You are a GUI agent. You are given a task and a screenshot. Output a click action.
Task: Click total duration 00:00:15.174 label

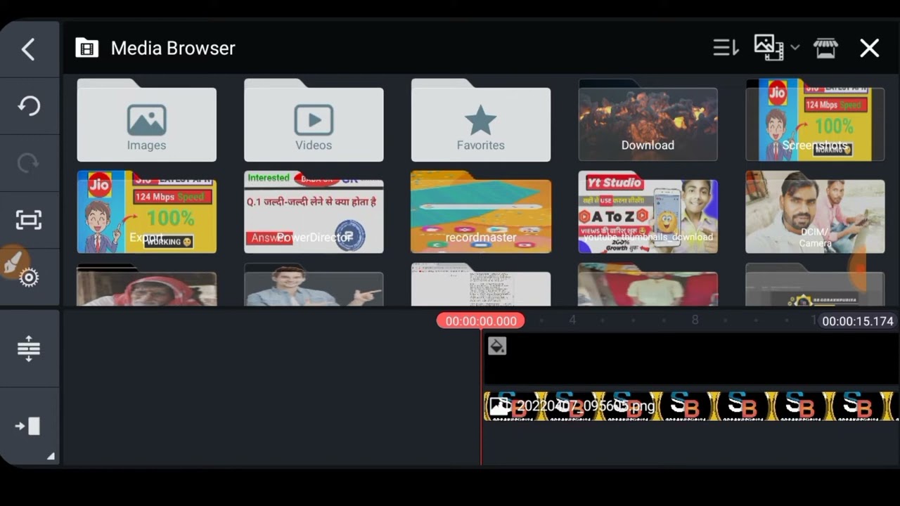point(858,321)
